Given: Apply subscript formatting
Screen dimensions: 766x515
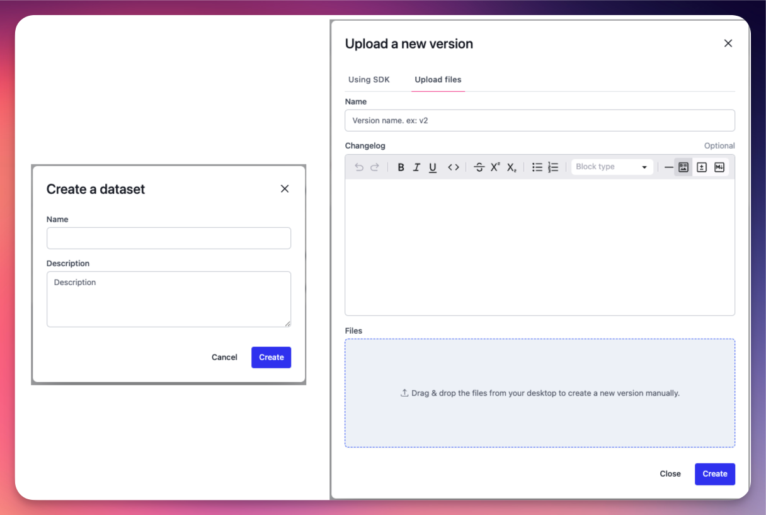Looking at the screenshot, I should (512, 167).
